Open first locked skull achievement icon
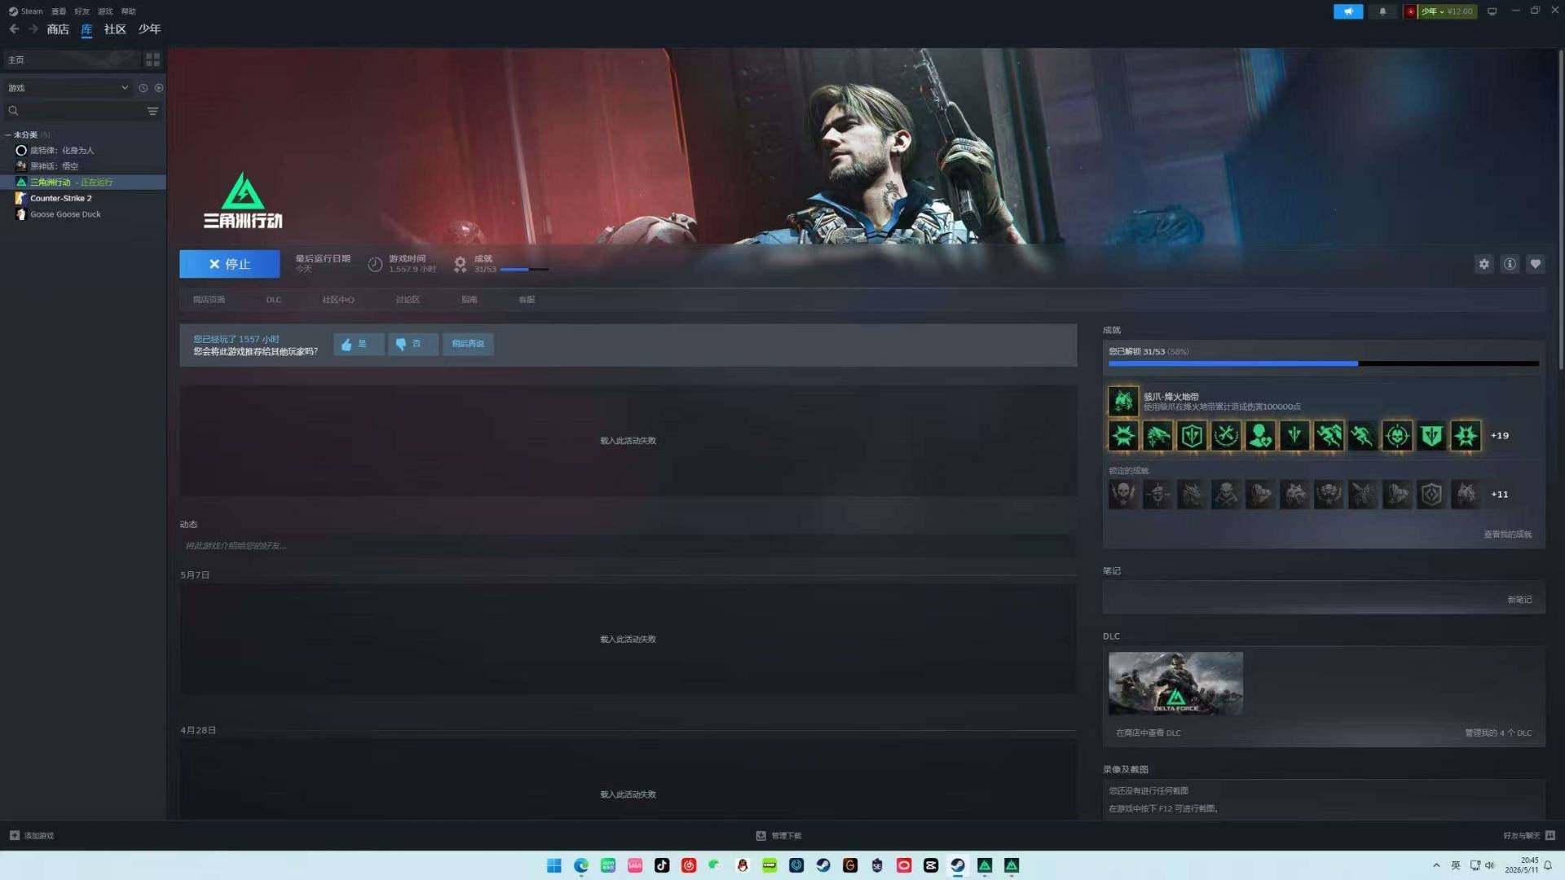The width and height of the screenshot is (1565, 880). click(x=1123, y=494)
